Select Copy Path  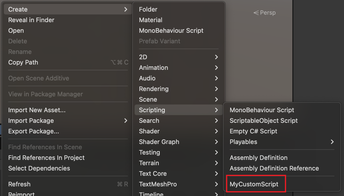point(23,62)
